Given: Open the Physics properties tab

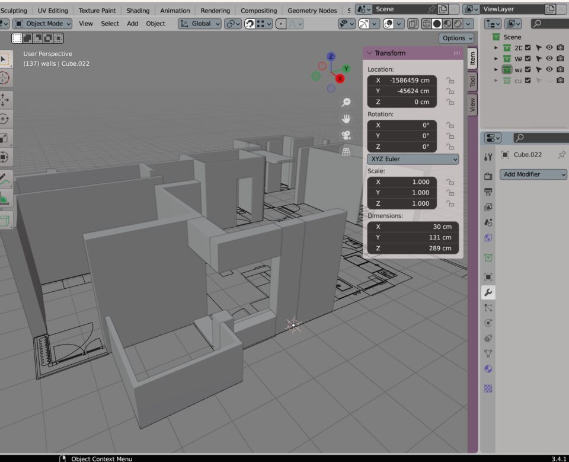Looking at the screenshot, I should (488, 323).
